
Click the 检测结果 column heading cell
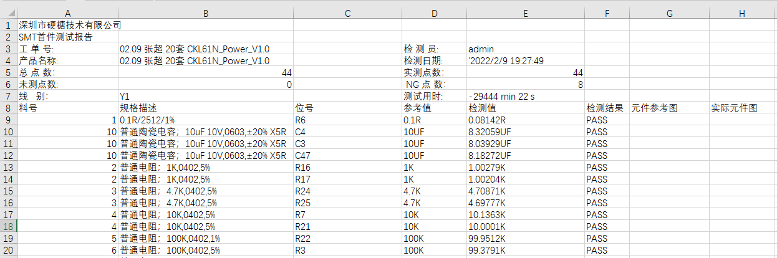[x=607, y=108]
